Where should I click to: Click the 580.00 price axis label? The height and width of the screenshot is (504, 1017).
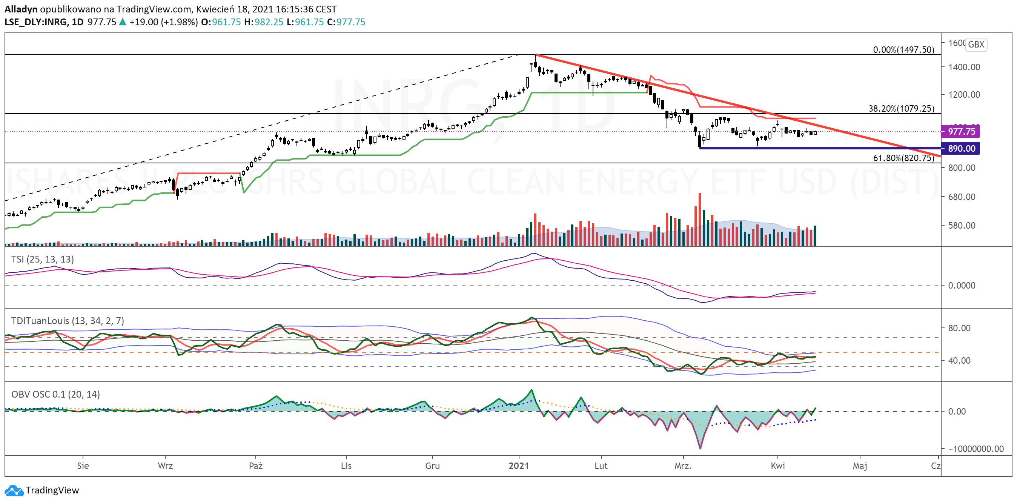pos(962,226)
